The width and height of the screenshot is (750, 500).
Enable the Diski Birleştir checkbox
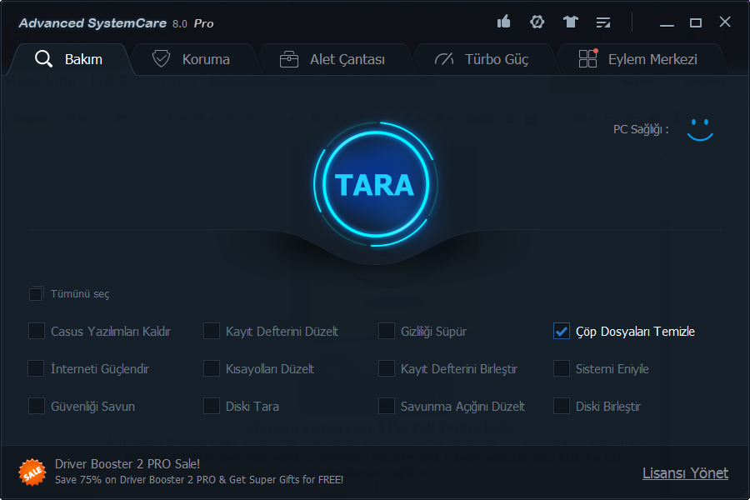[562, 406]
